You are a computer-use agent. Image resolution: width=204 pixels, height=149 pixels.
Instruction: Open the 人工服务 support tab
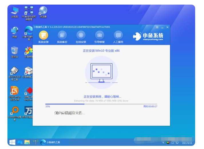pos(118,37)
